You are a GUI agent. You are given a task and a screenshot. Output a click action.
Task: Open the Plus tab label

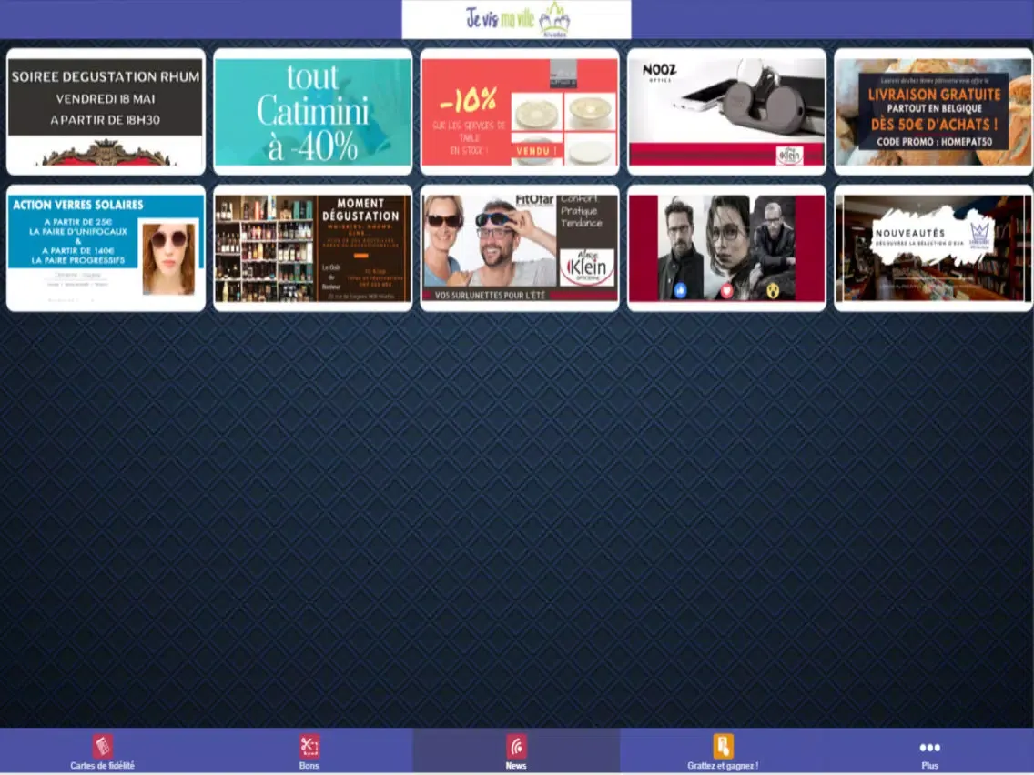[930, 766]
